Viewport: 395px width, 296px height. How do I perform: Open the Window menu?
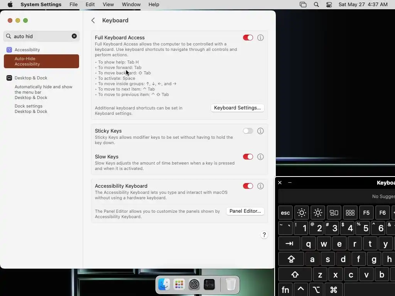[131, 5]
